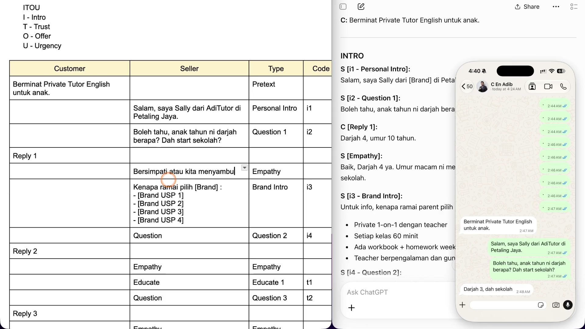The width and height of the screenshot is (585, 329).
Task: Click the 'U - Urgency' line
Action: coord(42,46)
